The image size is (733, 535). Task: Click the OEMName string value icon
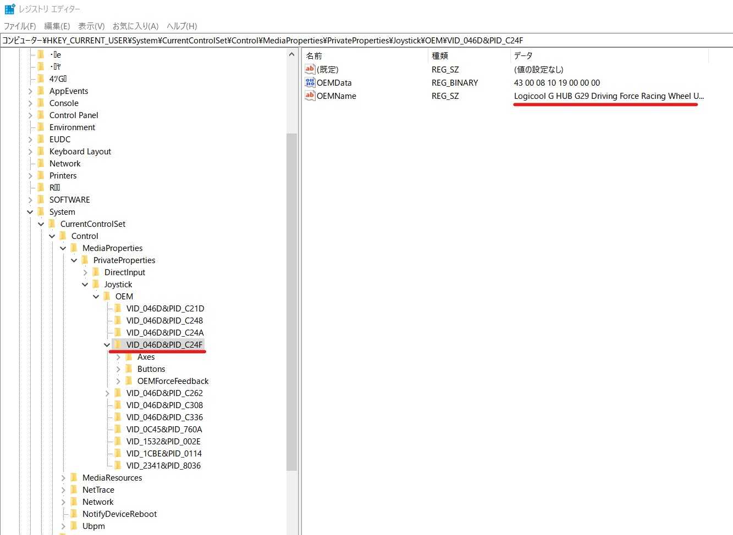tap(310, 96)
